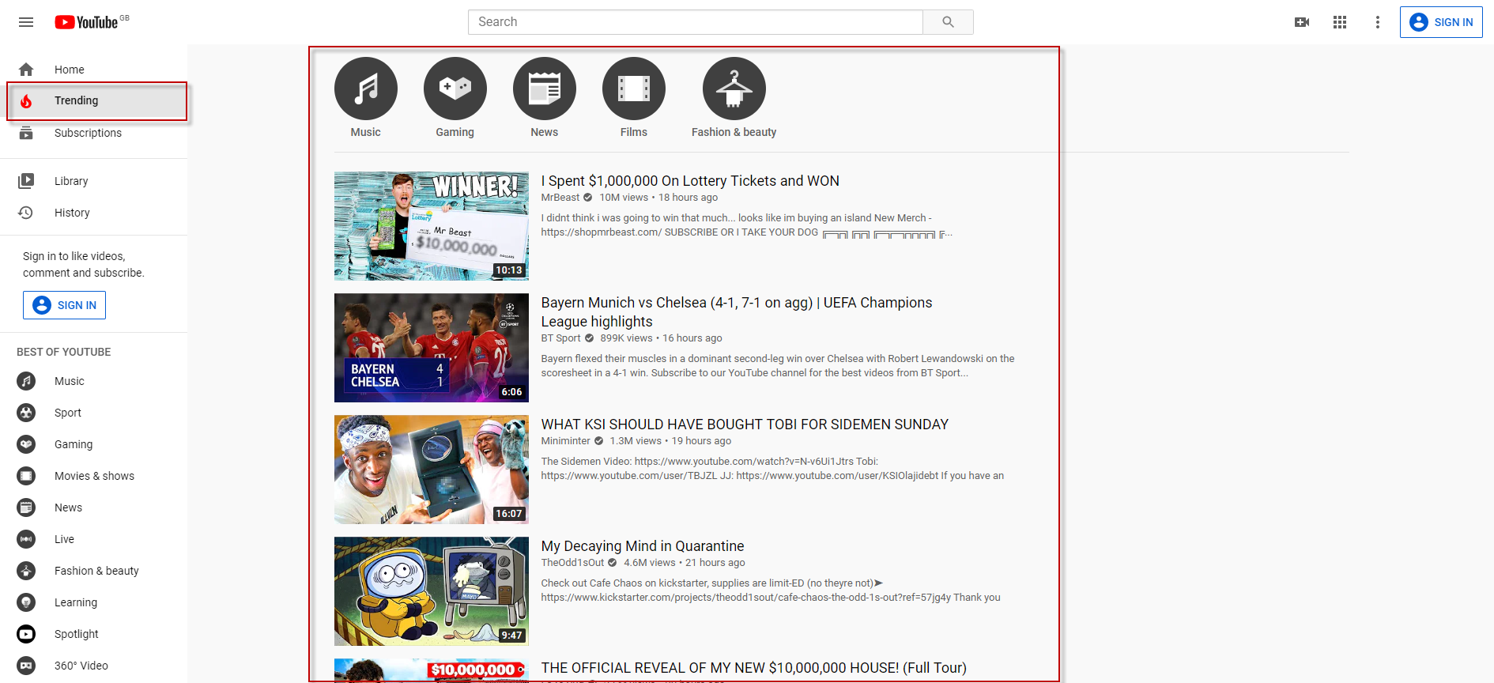Click the search magnifier button

point(948,22)
